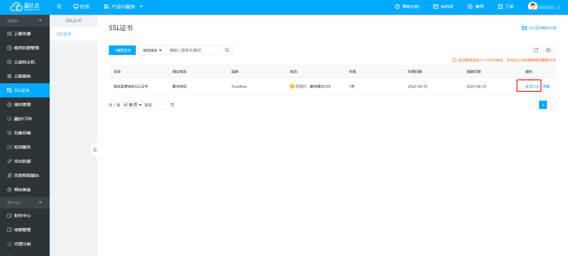Click the +购买证书 button
This screenshot has width=568, height=256.
tap(122, 50)
